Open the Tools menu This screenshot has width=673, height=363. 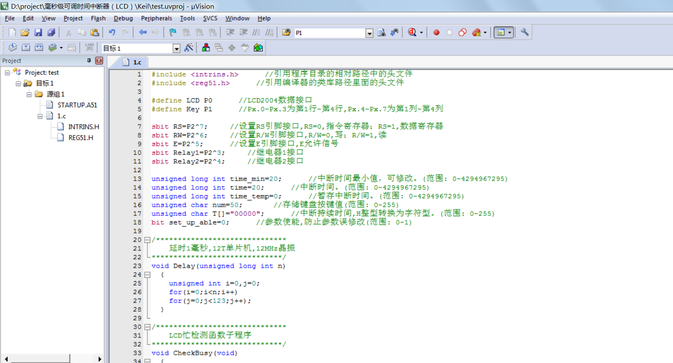pyautogui.click(x=187, y=18)
